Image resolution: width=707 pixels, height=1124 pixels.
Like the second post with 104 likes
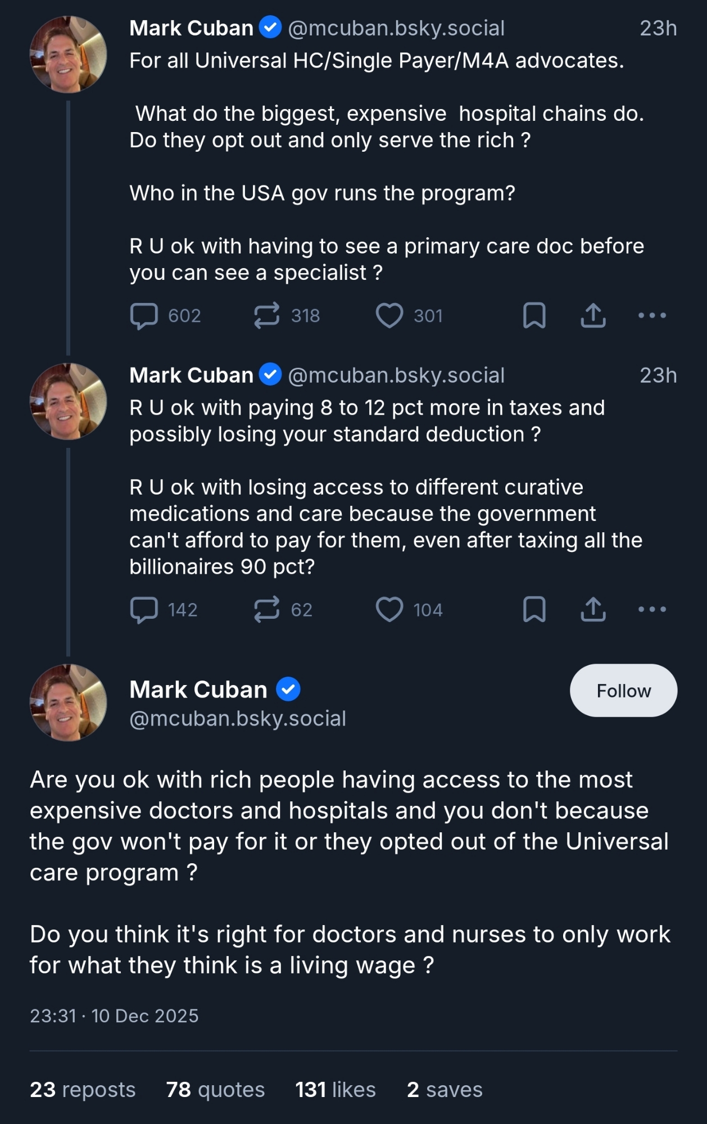pos(389,610)
